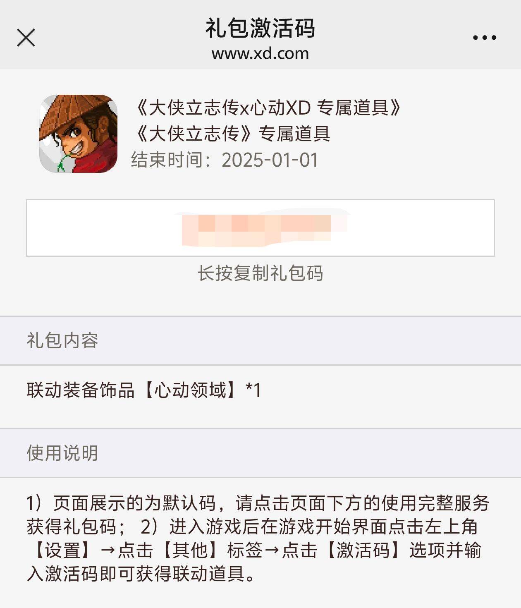The width and height of the screenshot is (521, 608).
Task: Select the 礼包激活码 page title
Action: click(x=260, y=28)
